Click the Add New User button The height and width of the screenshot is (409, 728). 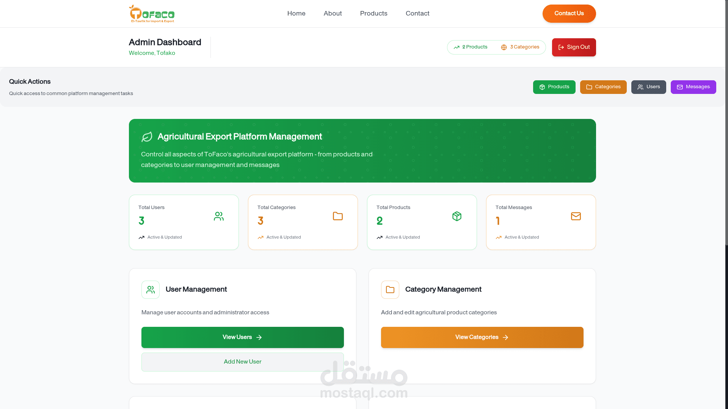coord(242,362)
